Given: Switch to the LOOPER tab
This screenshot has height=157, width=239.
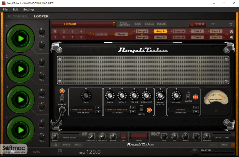Looking at the screenshot, I should (x=41, y=16).
